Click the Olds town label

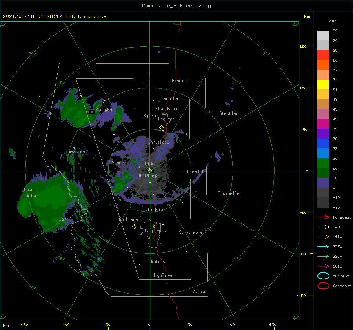pyautogui.click(x=149, y=164)
